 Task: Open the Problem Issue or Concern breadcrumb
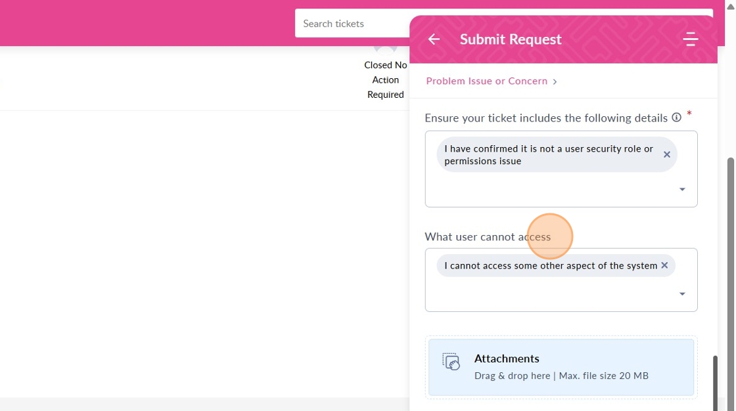click(486, 81)
